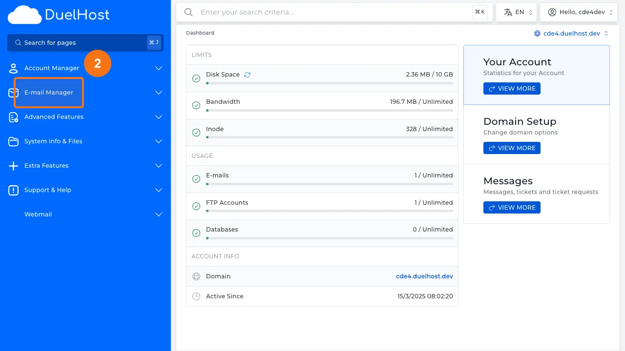Image resolution: width=625 pixels, height=351 pixels.
Task: Click the Inode usage progress bar
Action: click(330, 137)
